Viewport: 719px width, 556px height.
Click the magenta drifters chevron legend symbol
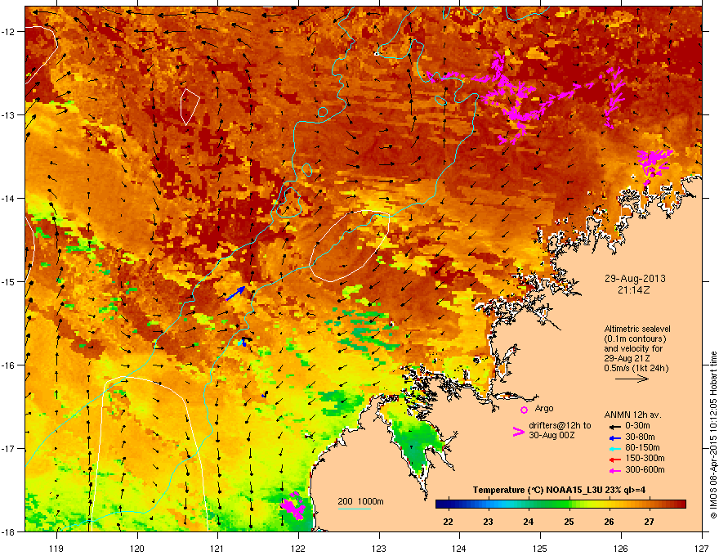518,431
